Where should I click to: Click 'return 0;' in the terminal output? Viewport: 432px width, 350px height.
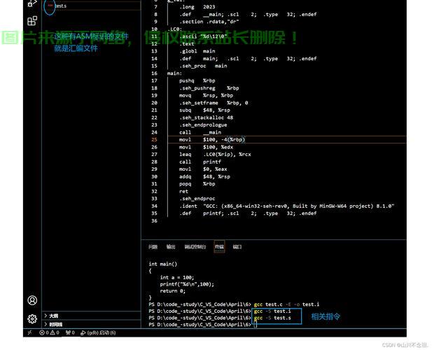pos(173,290)
